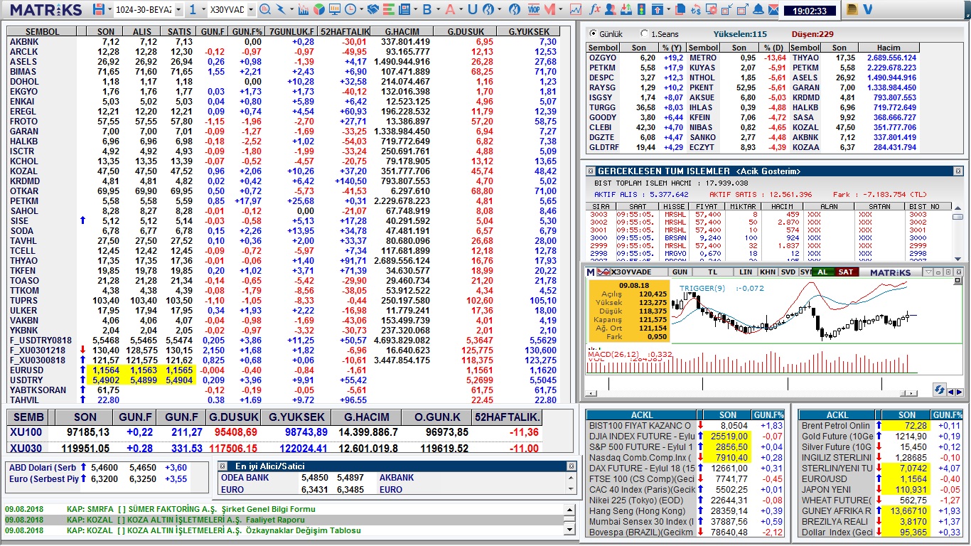Click the clock icon in toolbar
The image size is (971, 546).
(x=351, y=9)
